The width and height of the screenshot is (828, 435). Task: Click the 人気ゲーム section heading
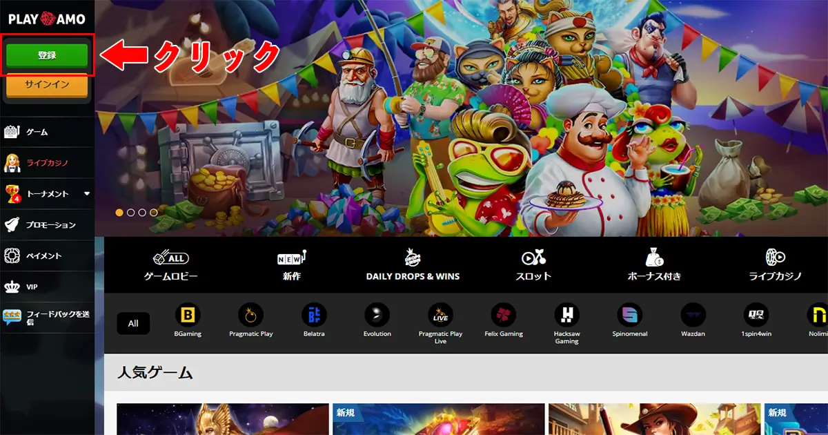coord(154,374)
